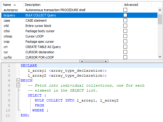Select the crt template name
This screenshot has width=163, height=122.
click(6, 47)
